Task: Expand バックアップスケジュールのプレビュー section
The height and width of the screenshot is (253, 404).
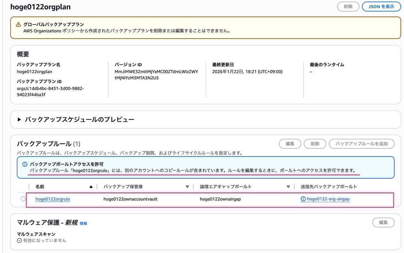Action: 19,120
